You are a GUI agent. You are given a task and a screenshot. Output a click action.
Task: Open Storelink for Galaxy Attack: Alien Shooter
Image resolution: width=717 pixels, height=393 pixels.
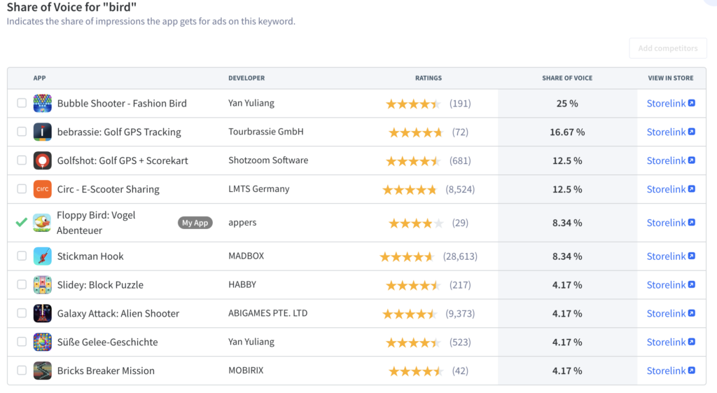tap(671, 313)
